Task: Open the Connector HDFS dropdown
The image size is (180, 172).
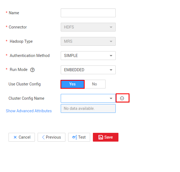Action: click(x=88, y=27)
